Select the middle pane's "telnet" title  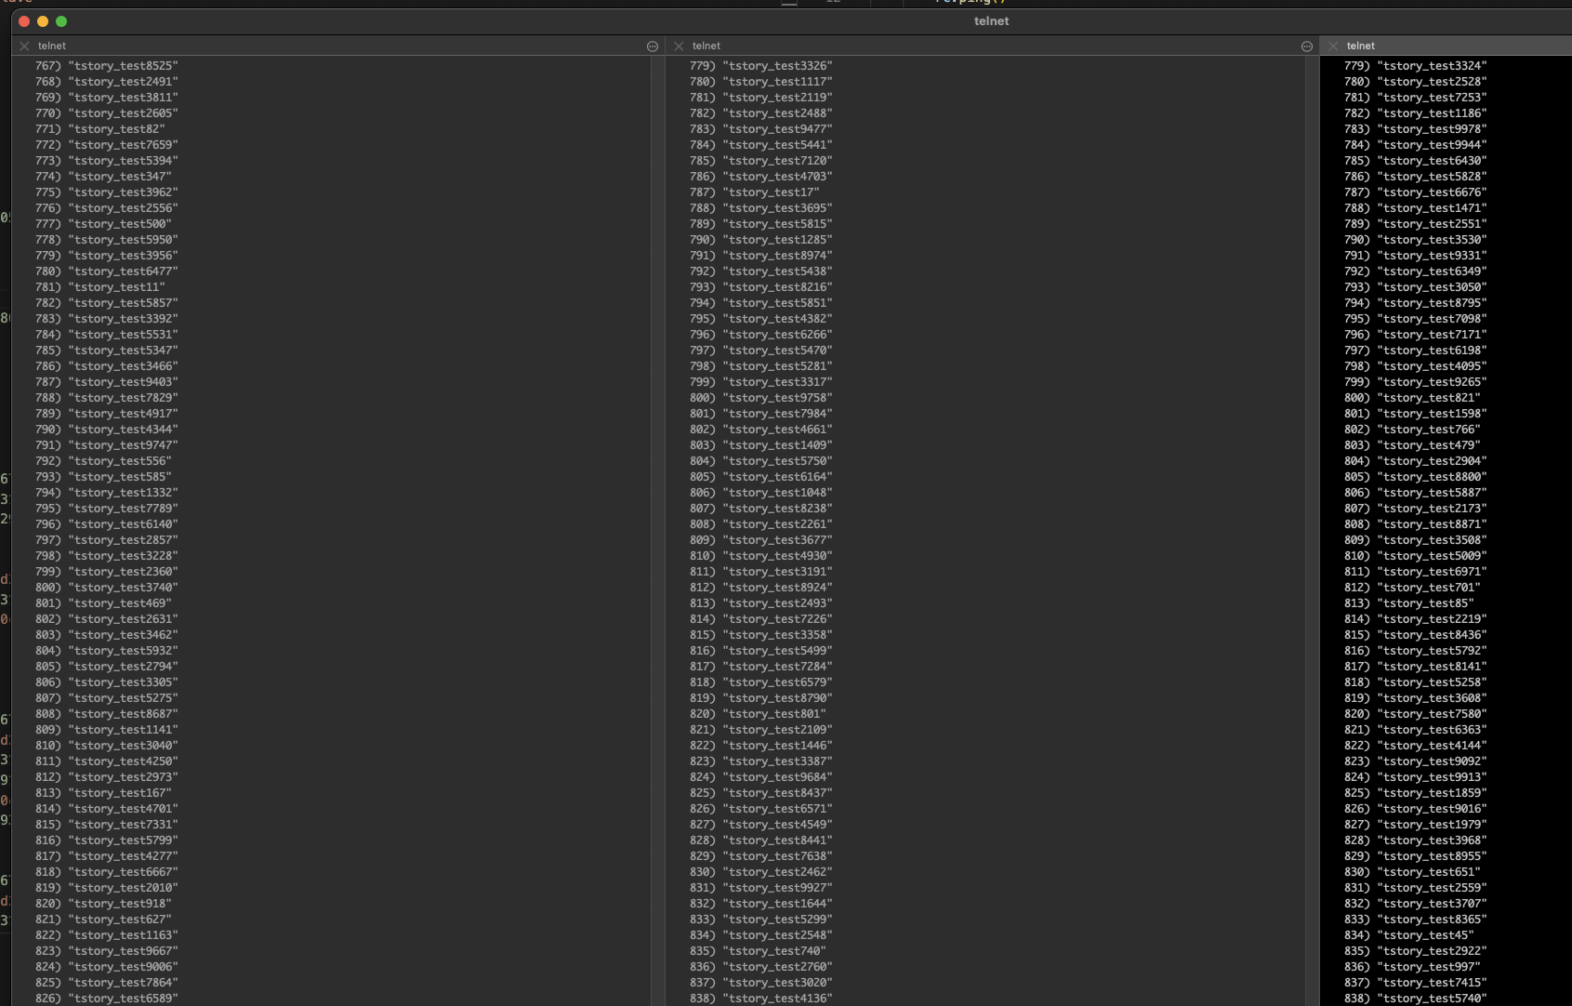707,46
